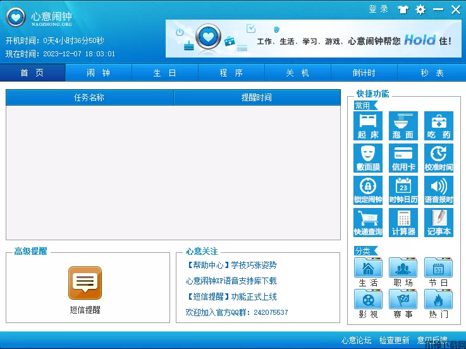Open the skin (shirt) theme icon
466x349 pixels.
coord(403,9)
